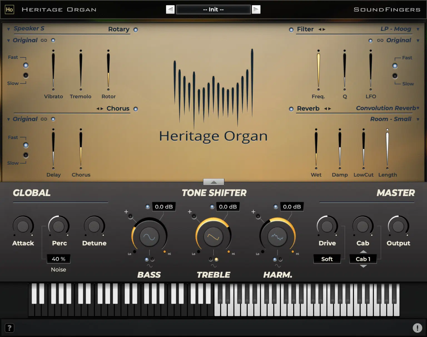Click the swap arrows next to Filter

(x=322, y=29)
